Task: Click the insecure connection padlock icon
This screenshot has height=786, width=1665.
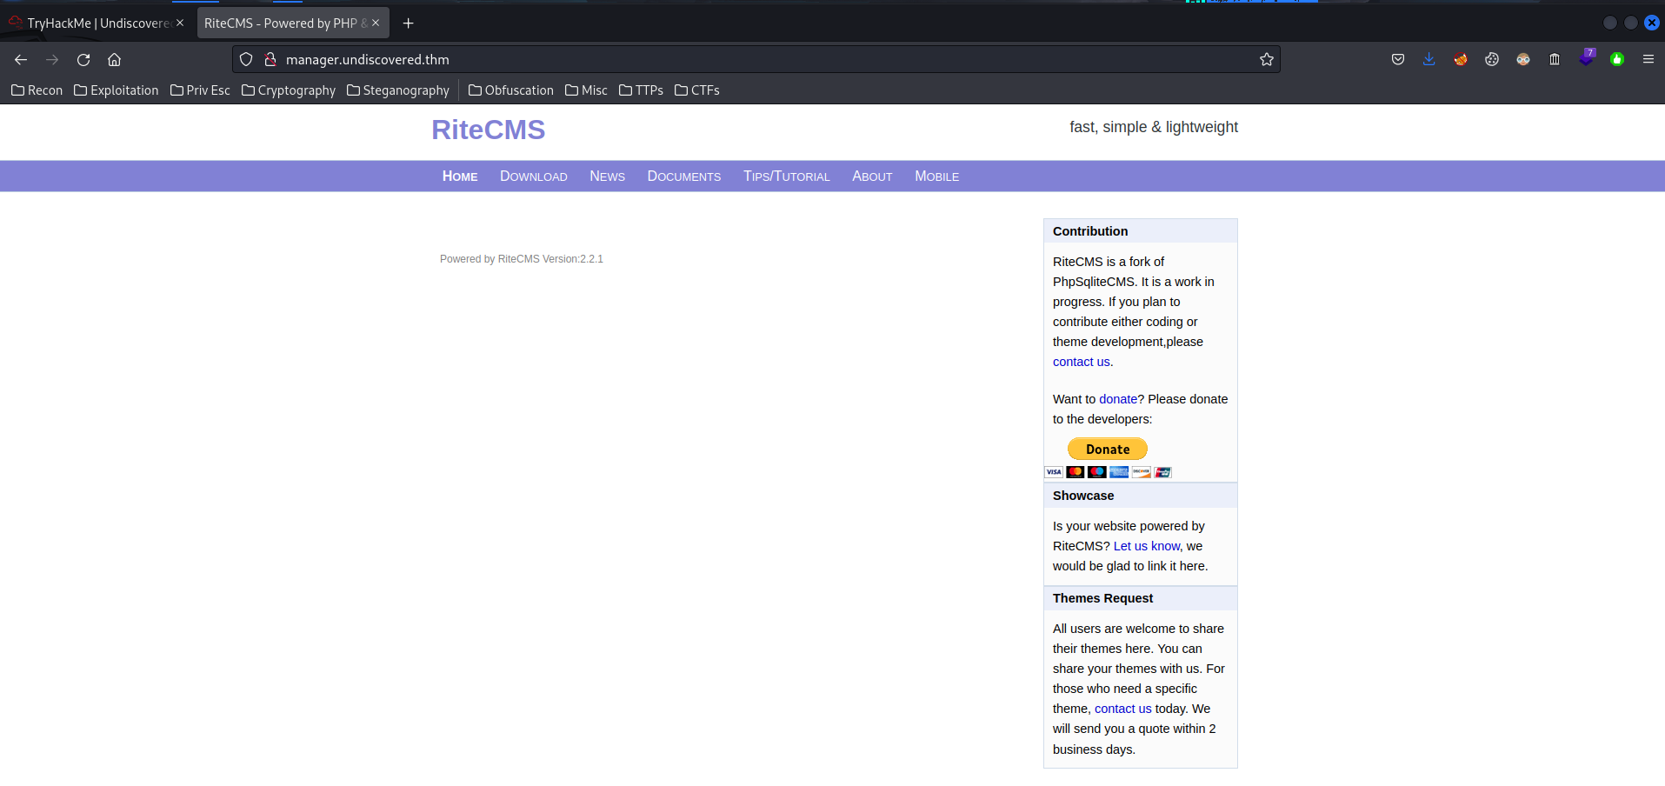Action: [x=270, y=59]
